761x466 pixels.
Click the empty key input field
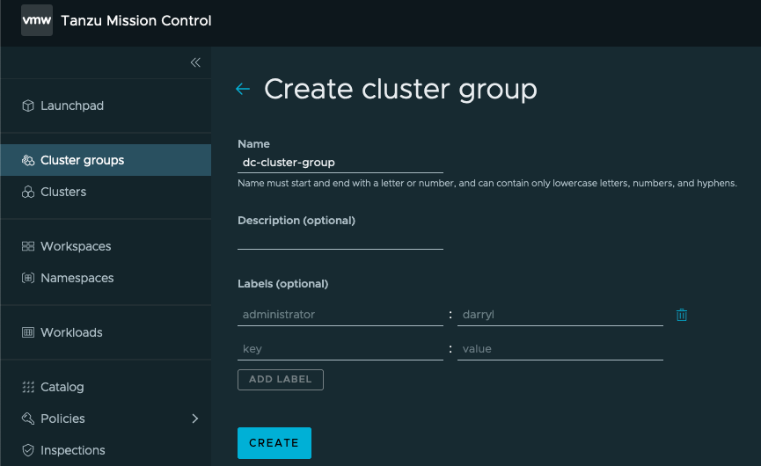tap(340, 349)
